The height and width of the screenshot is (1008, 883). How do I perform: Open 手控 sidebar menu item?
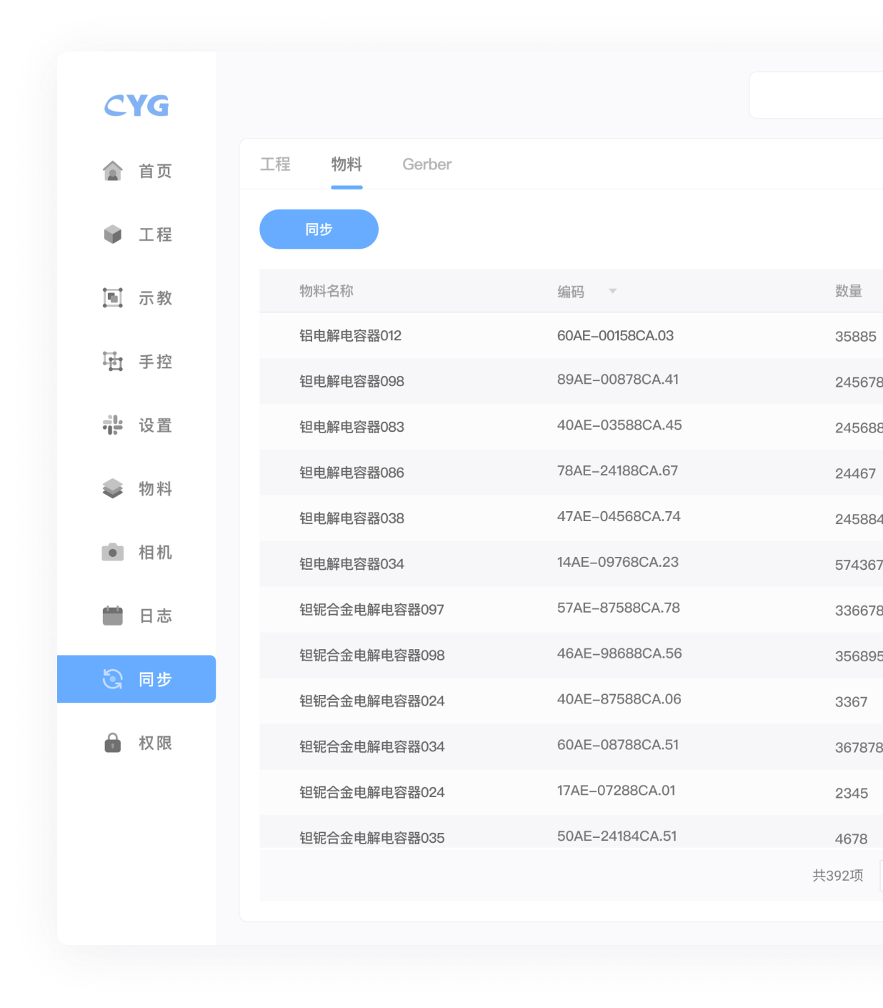point(136,361)
